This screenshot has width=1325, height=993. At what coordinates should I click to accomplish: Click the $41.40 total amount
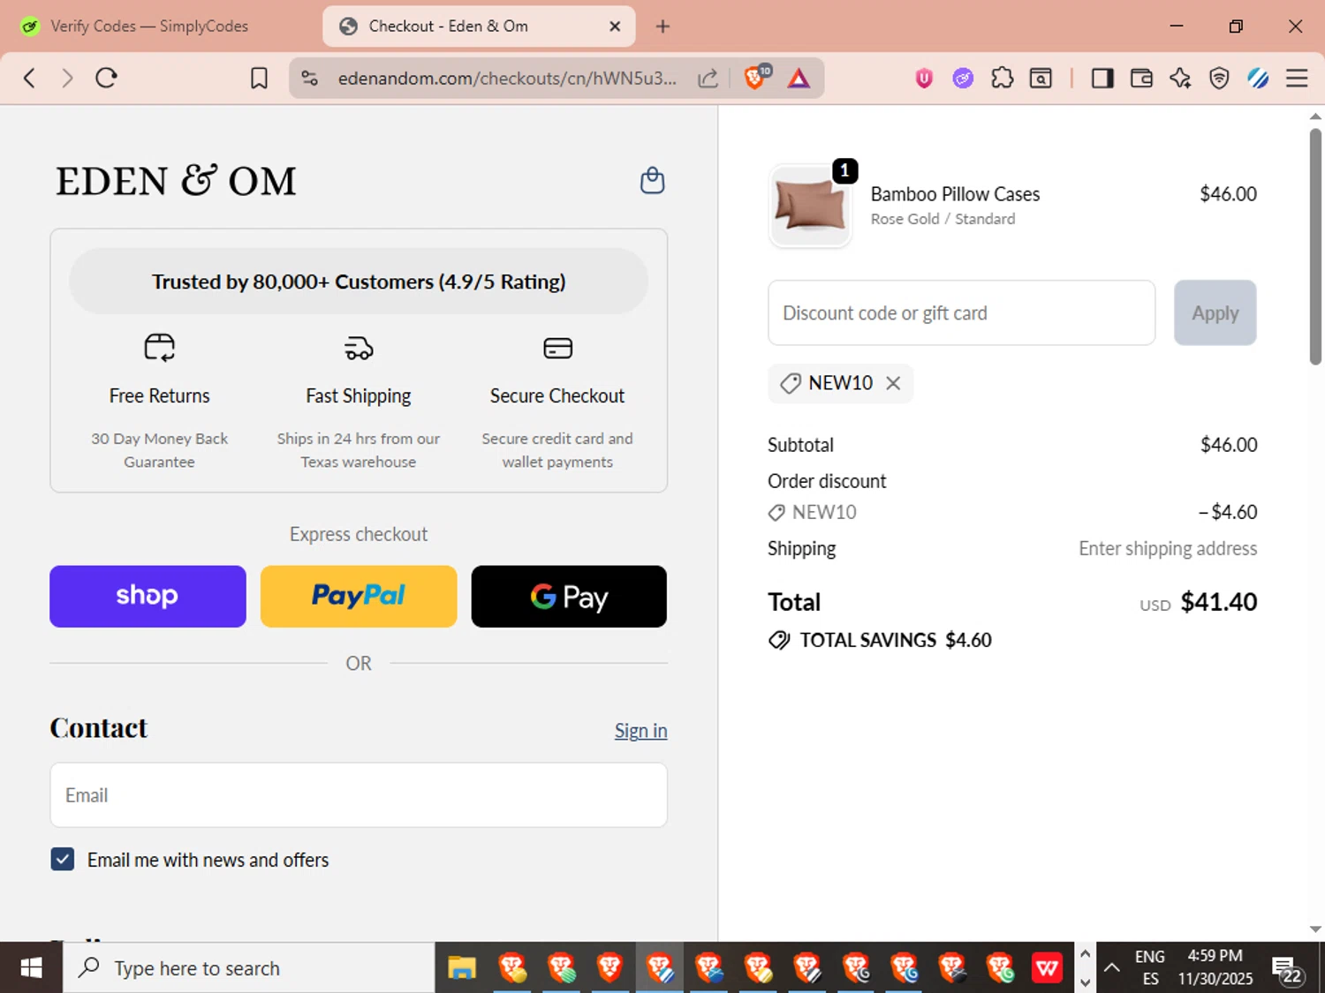point(1219,602)
